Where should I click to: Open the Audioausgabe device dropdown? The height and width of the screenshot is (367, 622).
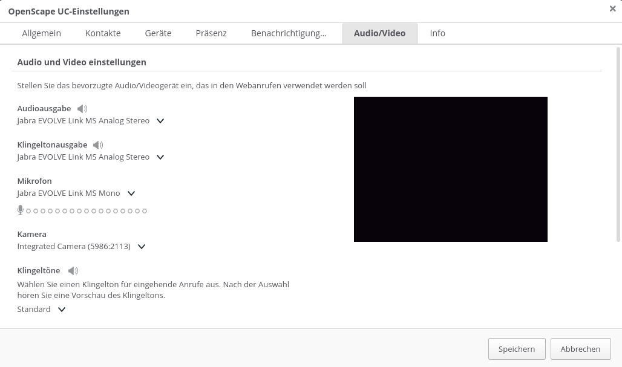(x=160, y=121)
